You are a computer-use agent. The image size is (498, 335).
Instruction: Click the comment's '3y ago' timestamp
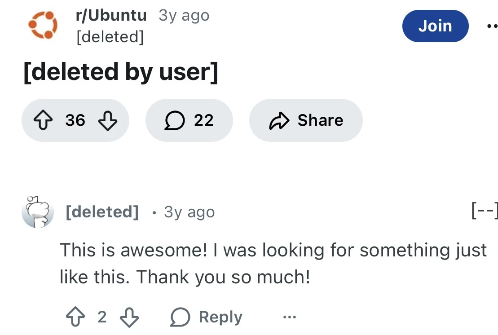(x=189, y=212)
